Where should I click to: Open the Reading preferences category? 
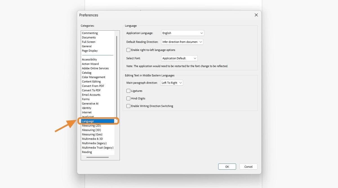click(87, 152)
